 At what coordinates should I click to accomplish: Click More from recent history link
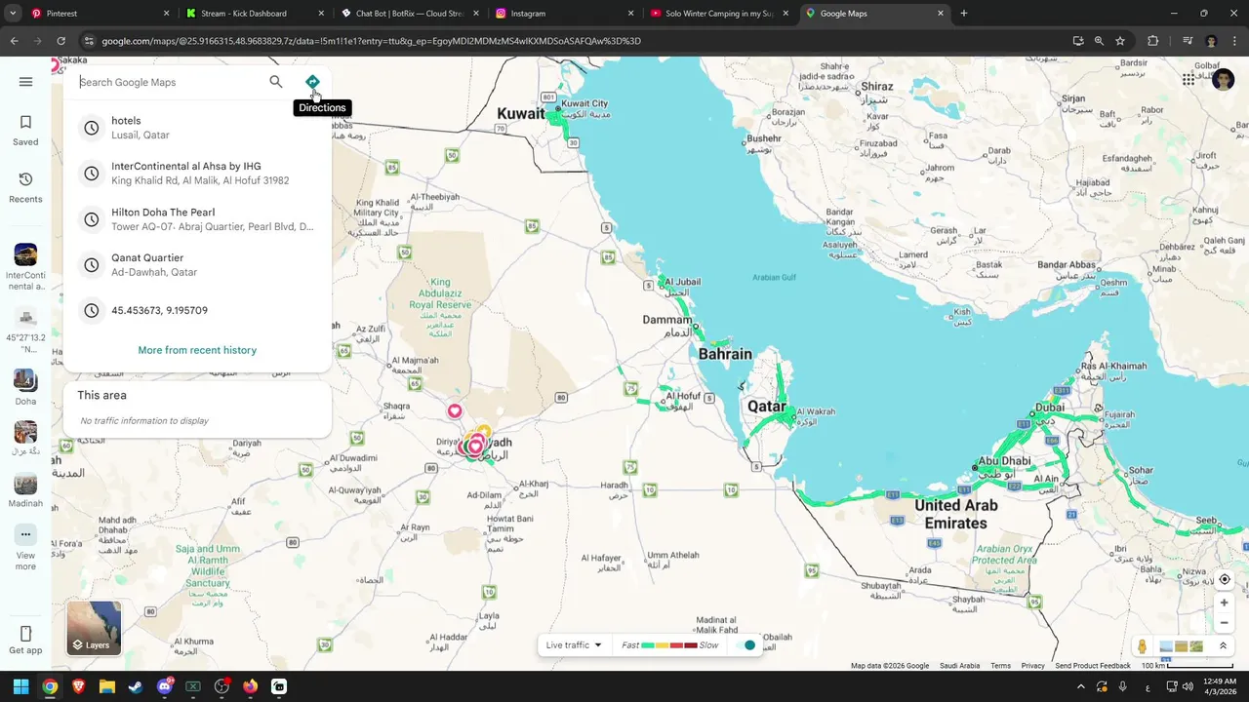(197, 350)
